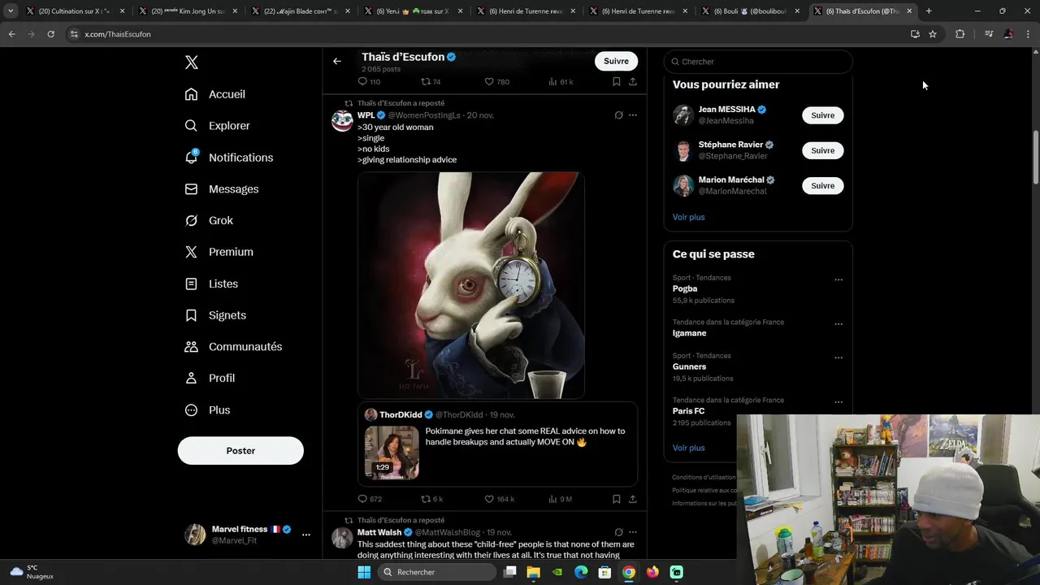
Task: View stats of WPL post (9 M)
Action: (x=561, y=499)
